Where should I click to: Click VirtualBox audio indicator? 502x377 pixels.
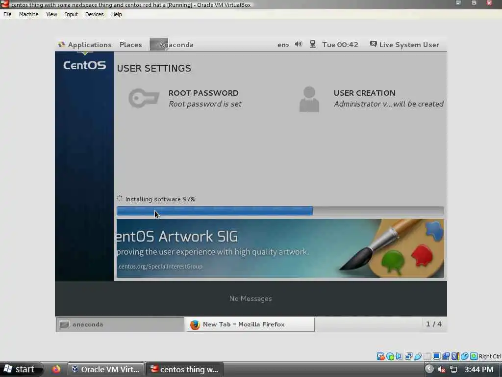click(x=399, y=356)
